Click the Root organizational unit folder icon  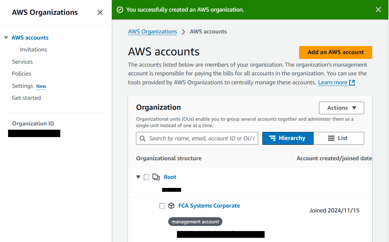[x=156, y=177]
